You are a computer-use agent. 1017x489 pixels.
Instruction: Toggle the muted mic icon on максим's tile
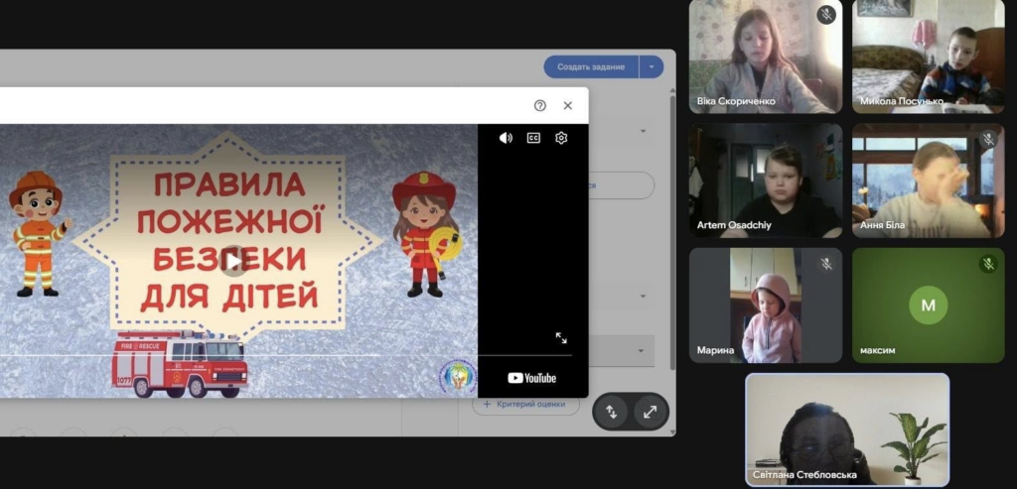988,264
